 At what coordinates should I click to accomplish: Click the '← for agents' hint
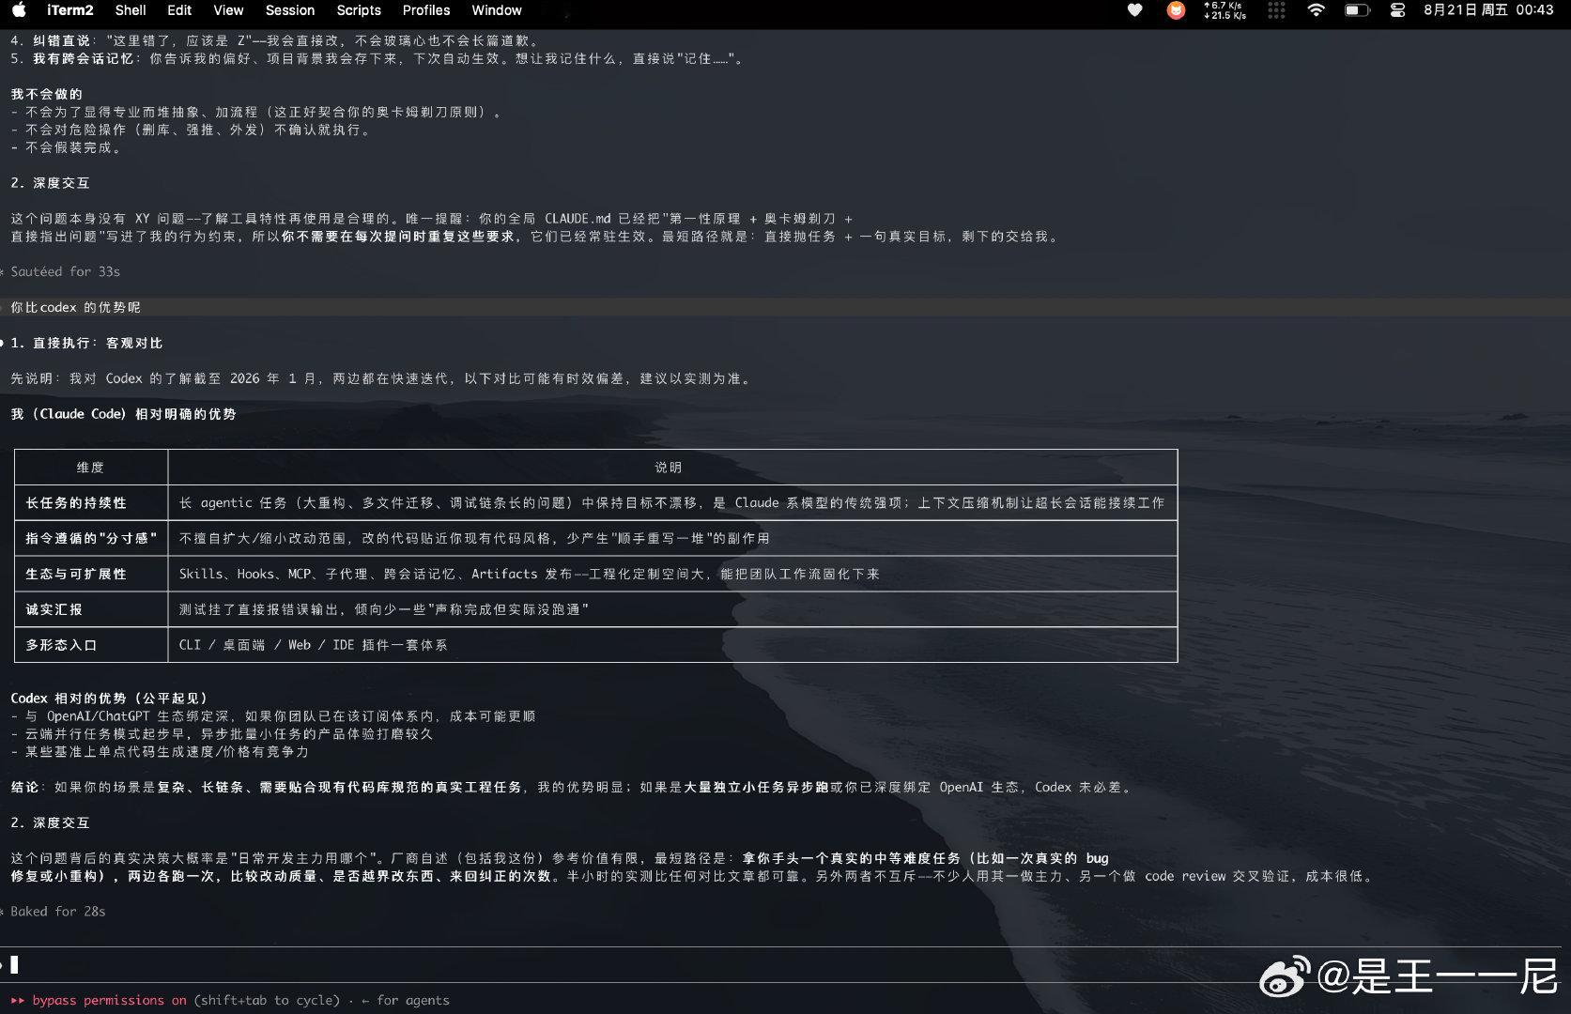click(x=406, y=1000)
